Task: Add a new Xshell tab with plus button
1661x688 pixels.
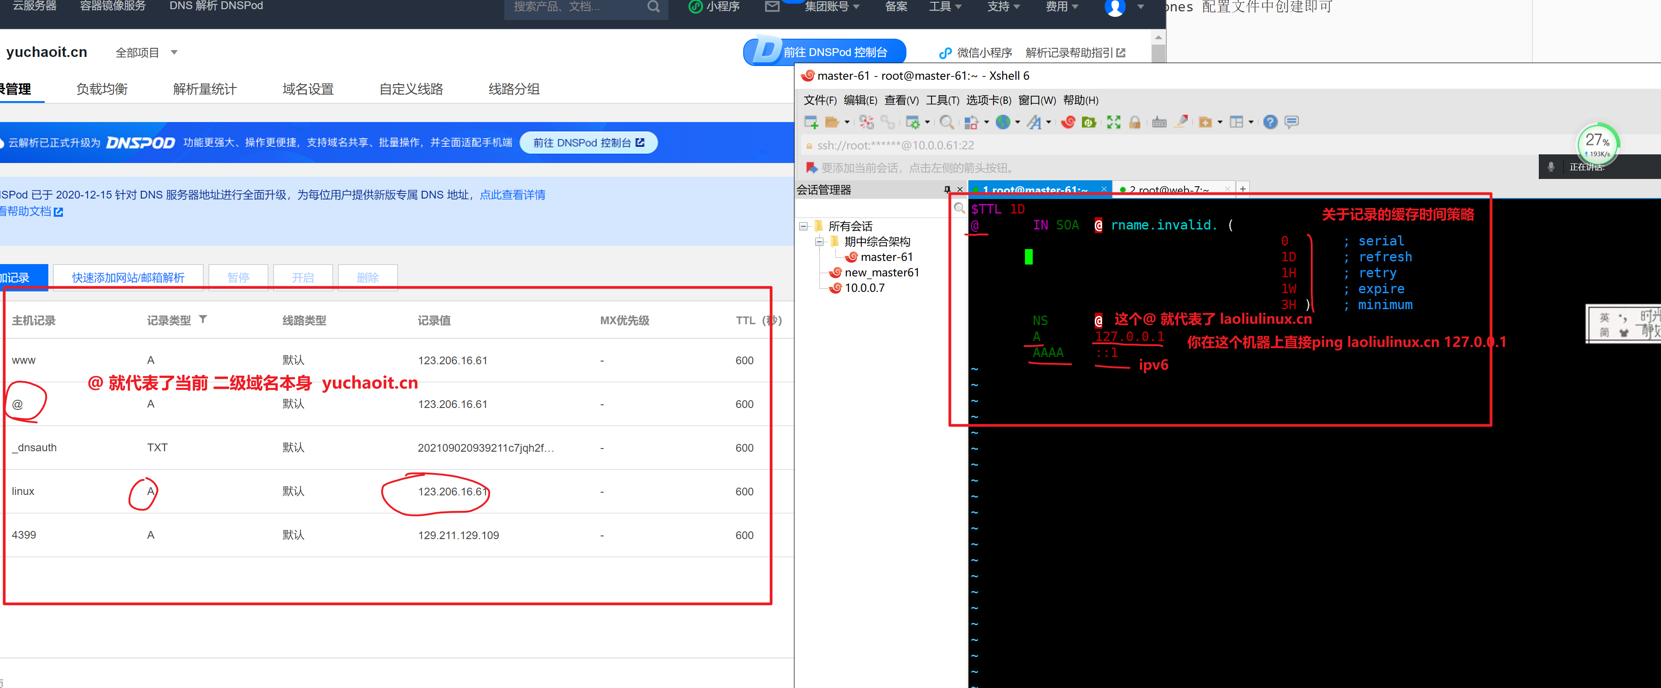Action: coord(1242,189)
